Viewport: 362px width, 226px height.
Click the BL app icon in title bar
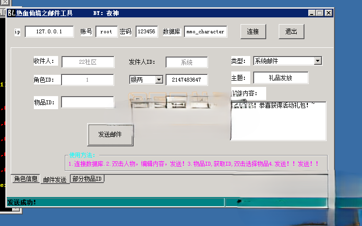click(x=11, y=14)
